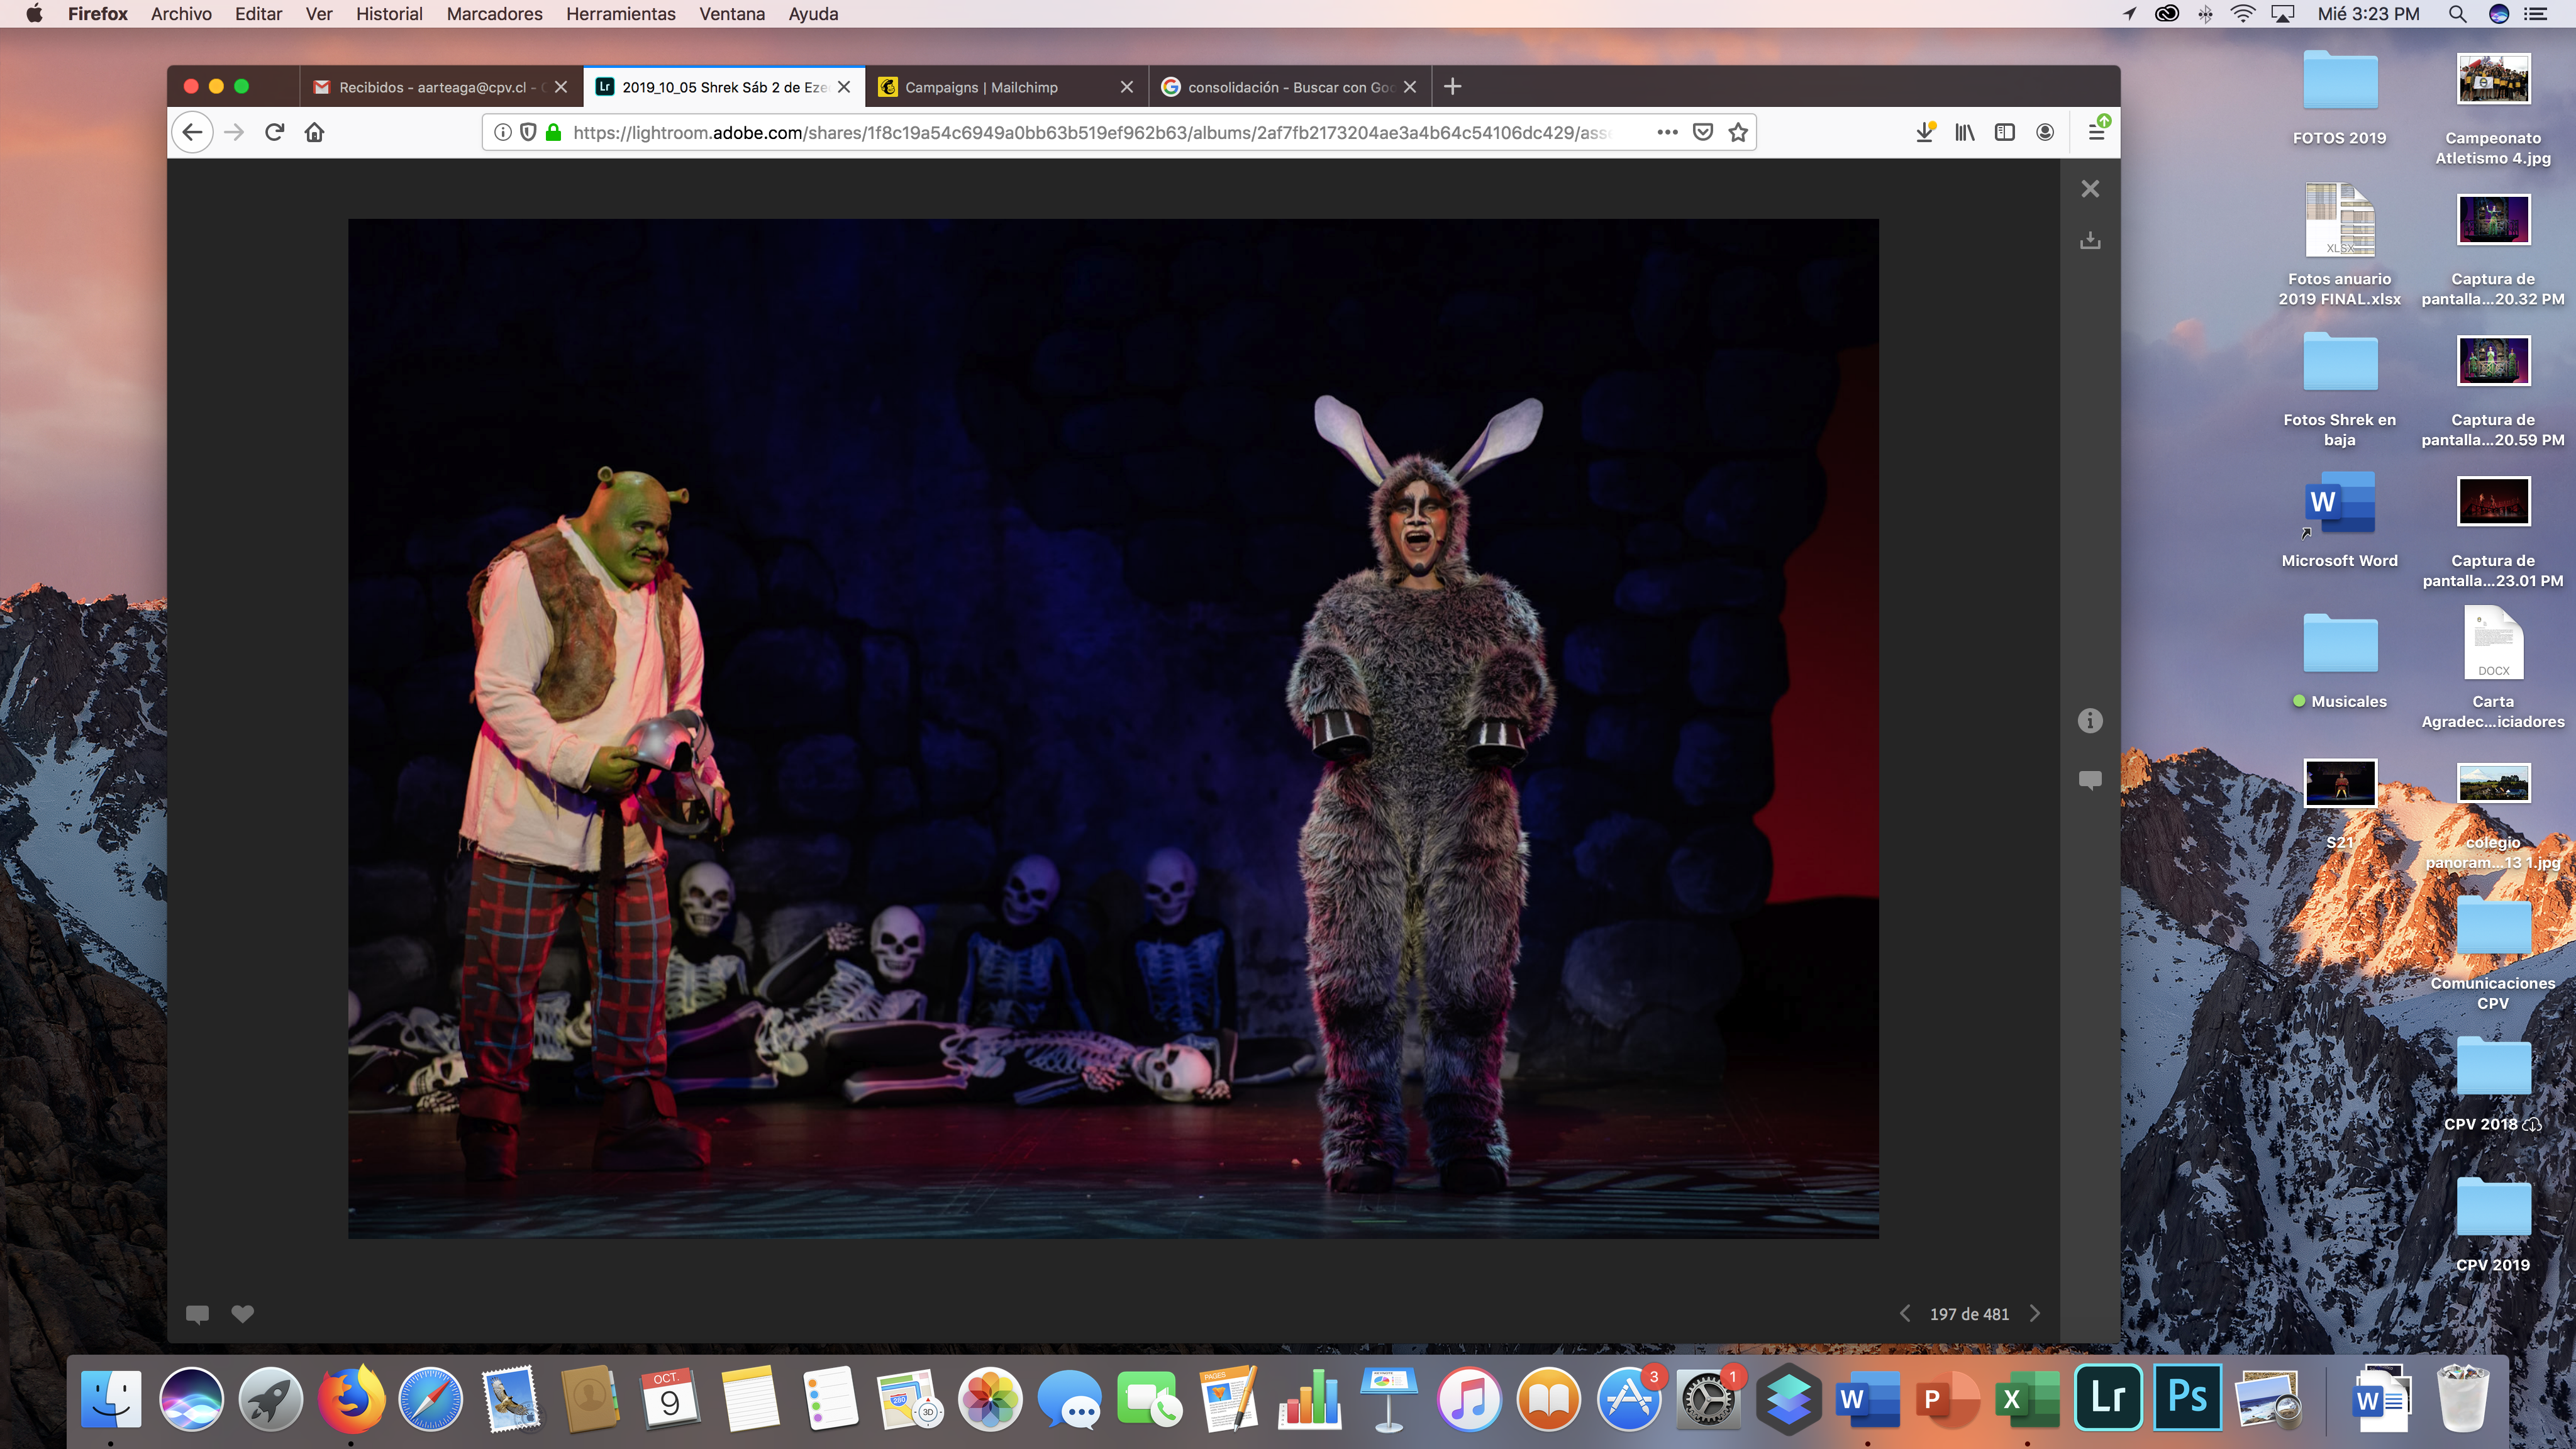
Task: Switch to consolidación Google search tab
Action: pyautogui.click(x=1290, y=87)
